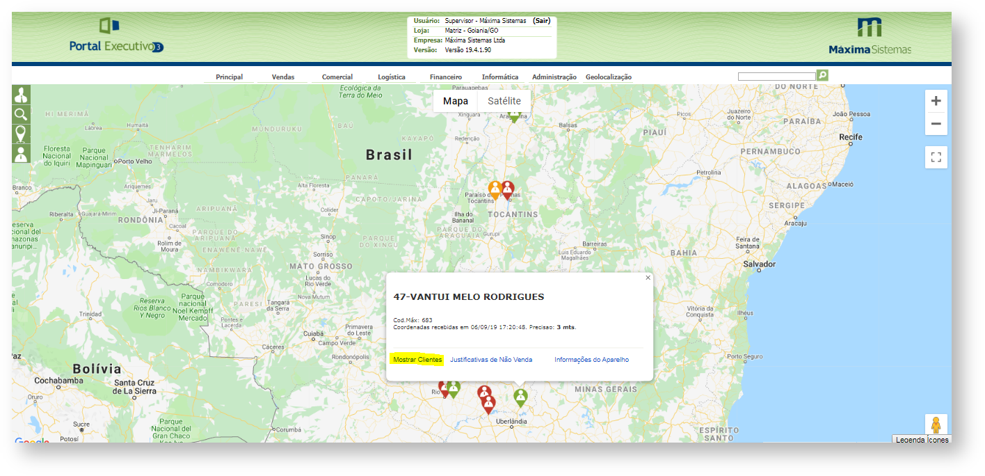Screen dimensions: 985x476
Task: Click the Portal Executivo logo
Action: click(116, 37)
